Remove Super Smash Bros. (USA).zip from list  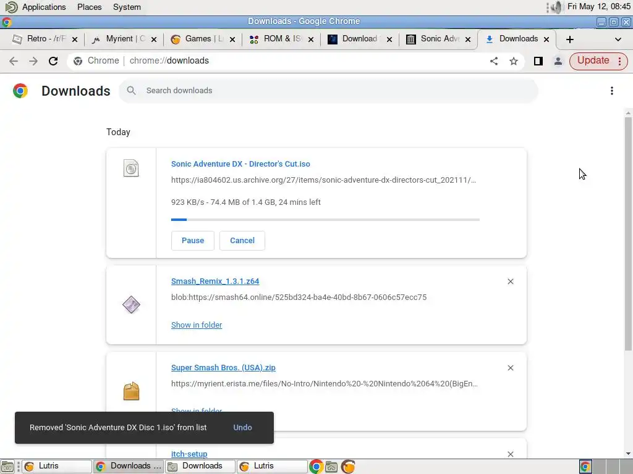tap(510, 368)
